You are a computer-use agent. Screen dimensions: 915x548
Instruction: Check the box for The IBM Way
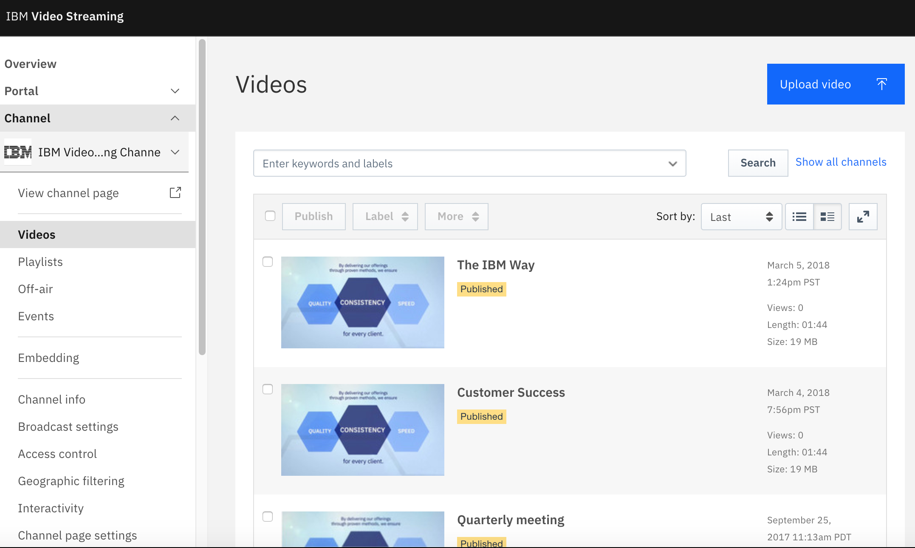268,262
